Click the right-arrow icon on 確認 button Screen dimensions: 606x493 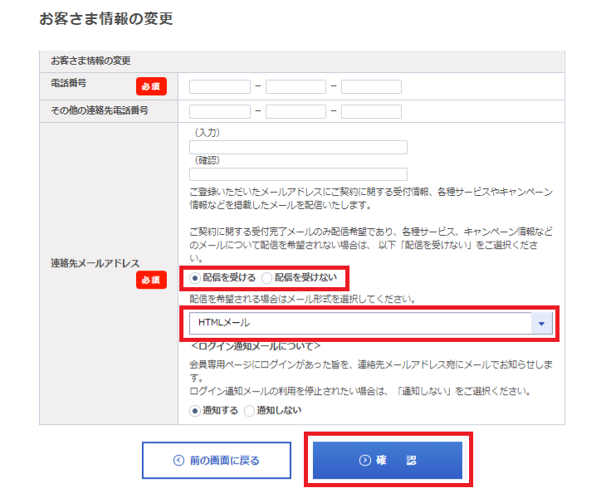[364, 461]
